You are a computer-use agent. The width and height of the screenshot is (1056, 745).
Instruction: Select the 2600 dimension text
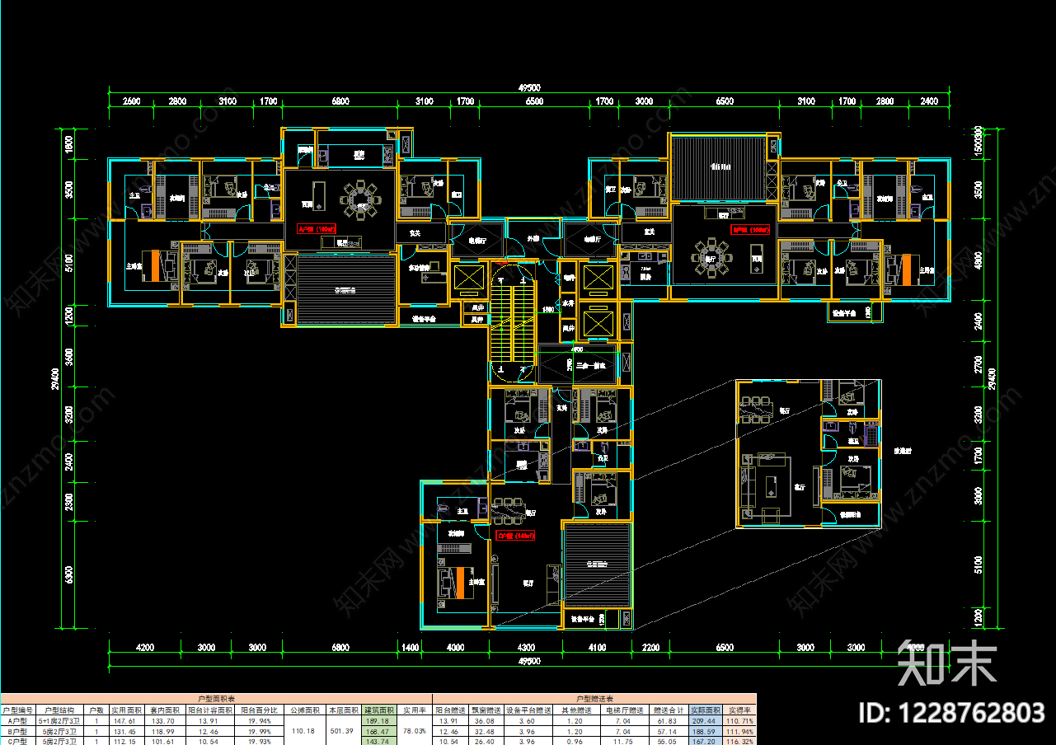(132, 101)
